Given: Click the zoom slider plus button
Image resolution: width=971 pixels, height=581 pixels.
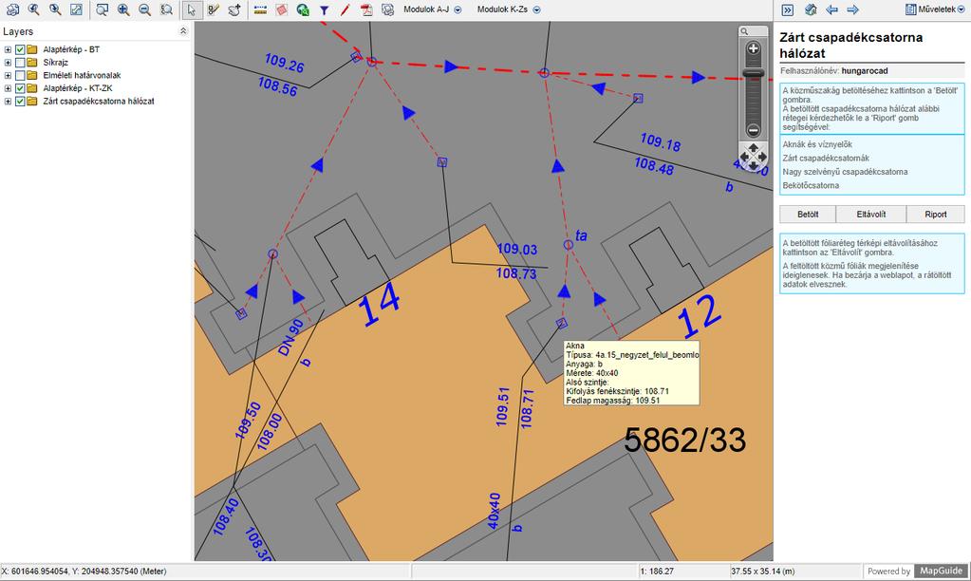Looking at the screenshot, I should pos(753,48).
